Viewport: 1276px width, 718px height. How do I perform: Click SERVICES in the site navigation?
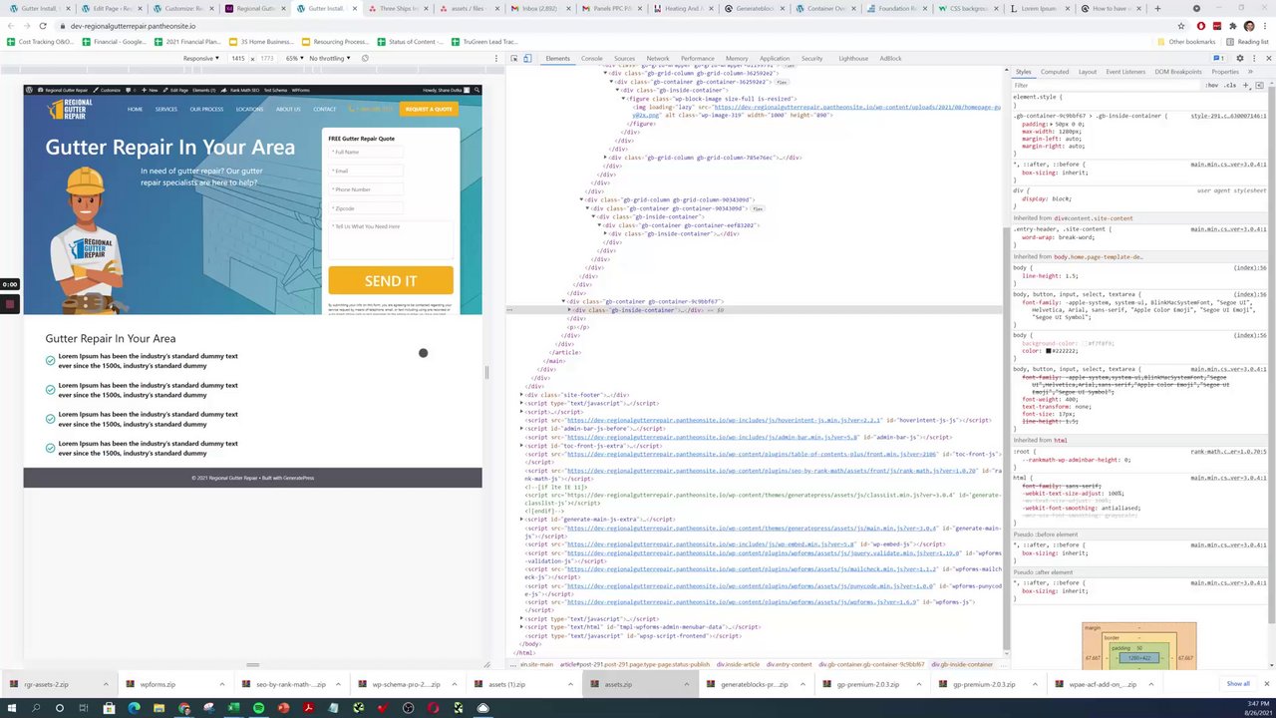pos(166,109)
